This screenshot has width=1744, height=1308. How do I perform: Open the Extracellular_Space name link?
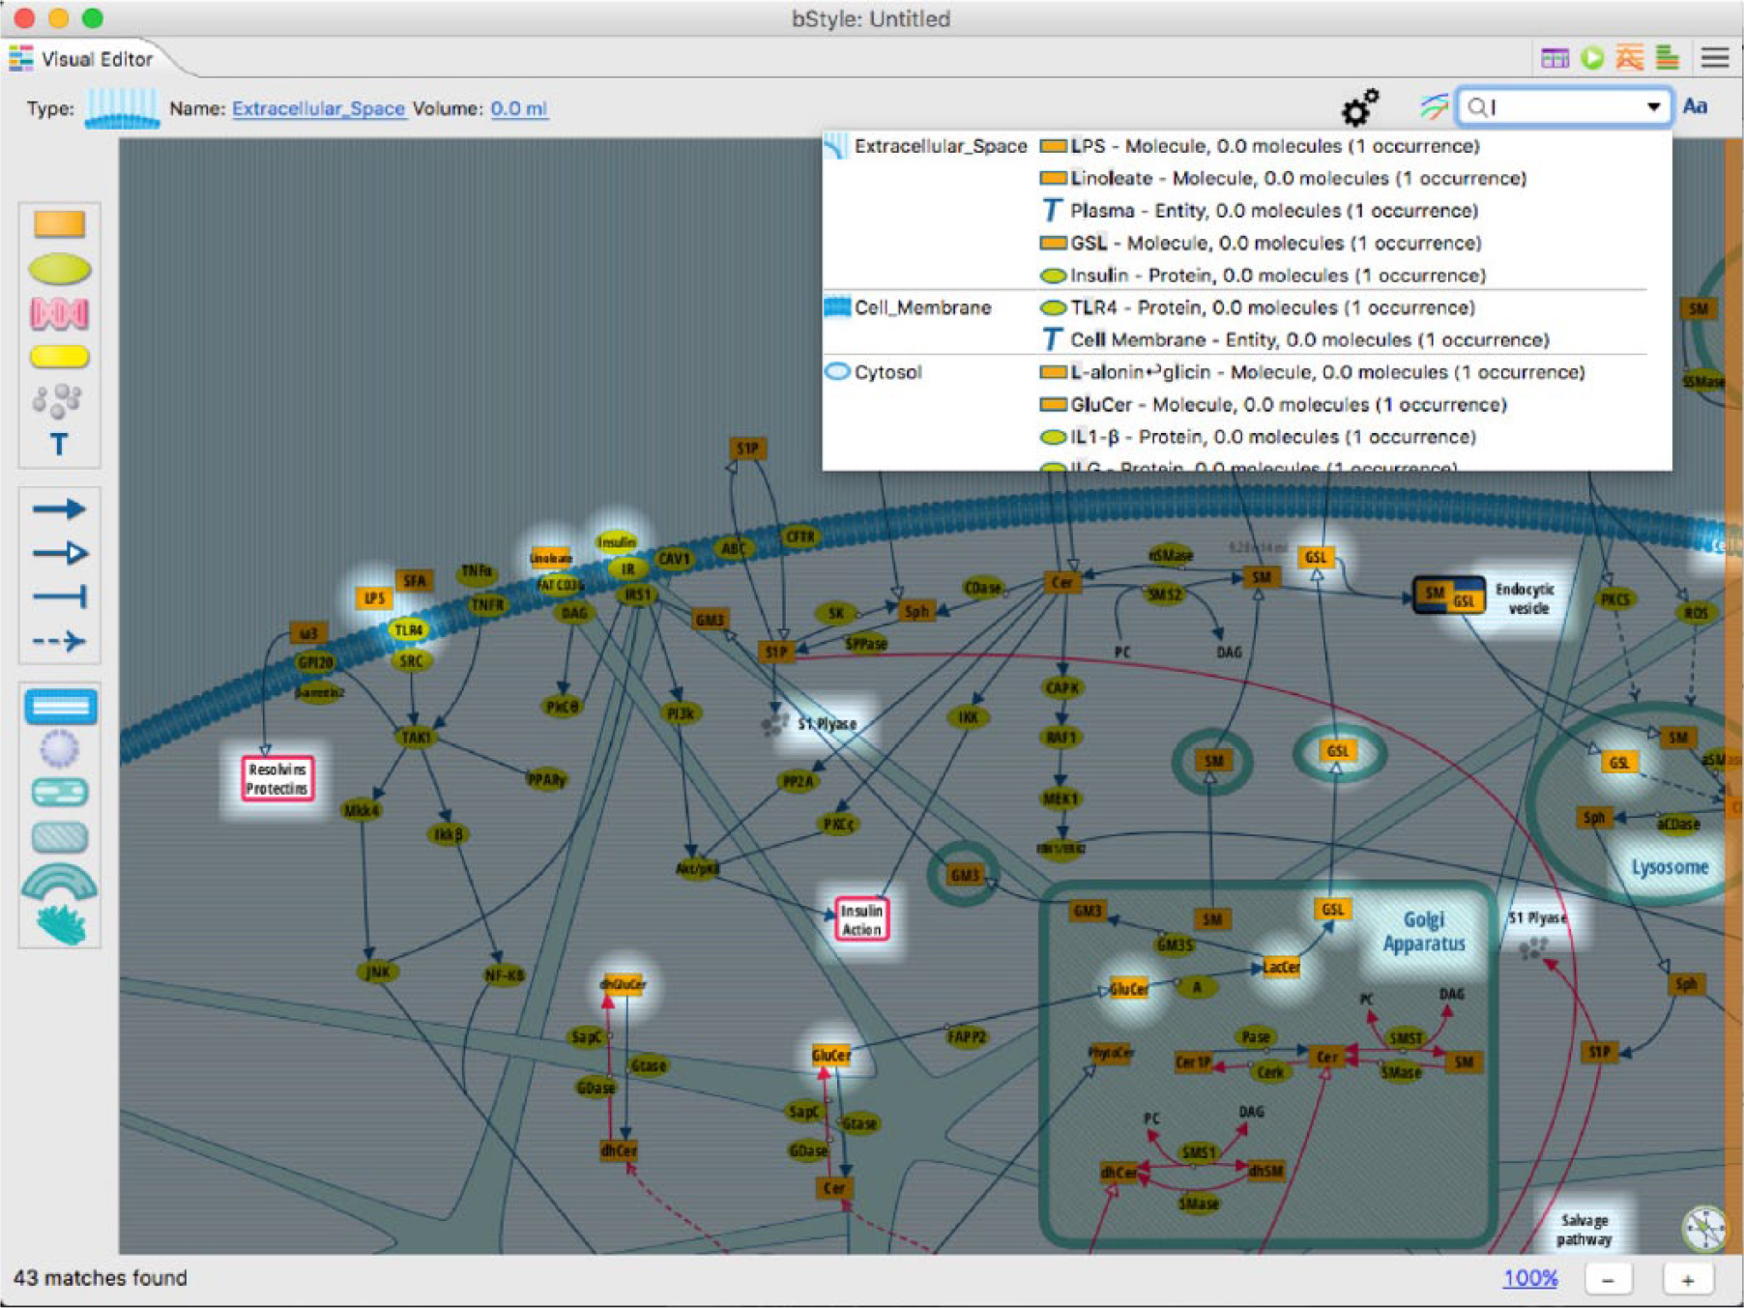(x=318, y=108)
